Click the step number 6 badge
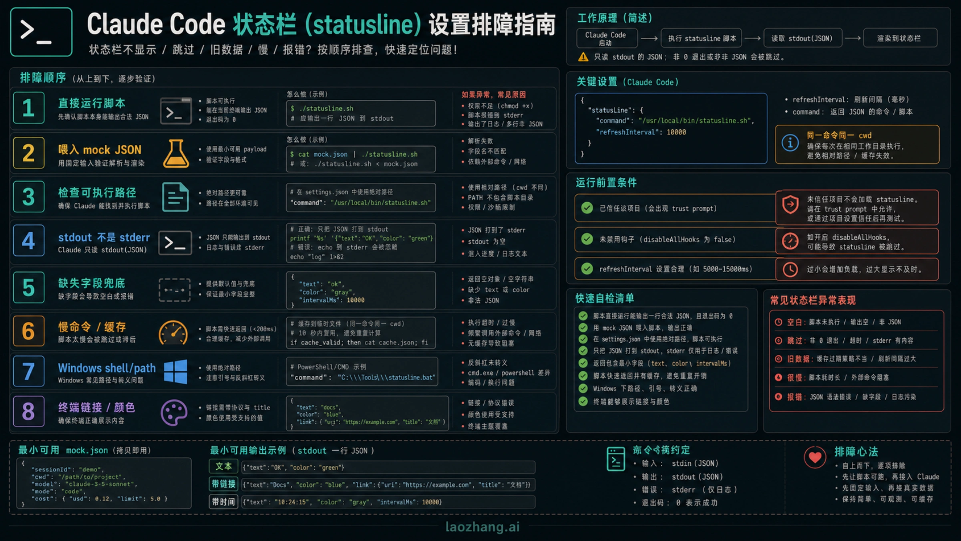Screen dimensions: 961x541 [x=28, y=331]
